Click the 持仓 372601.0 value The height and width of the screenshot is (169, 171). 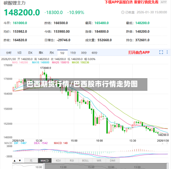tap(142, 40)
